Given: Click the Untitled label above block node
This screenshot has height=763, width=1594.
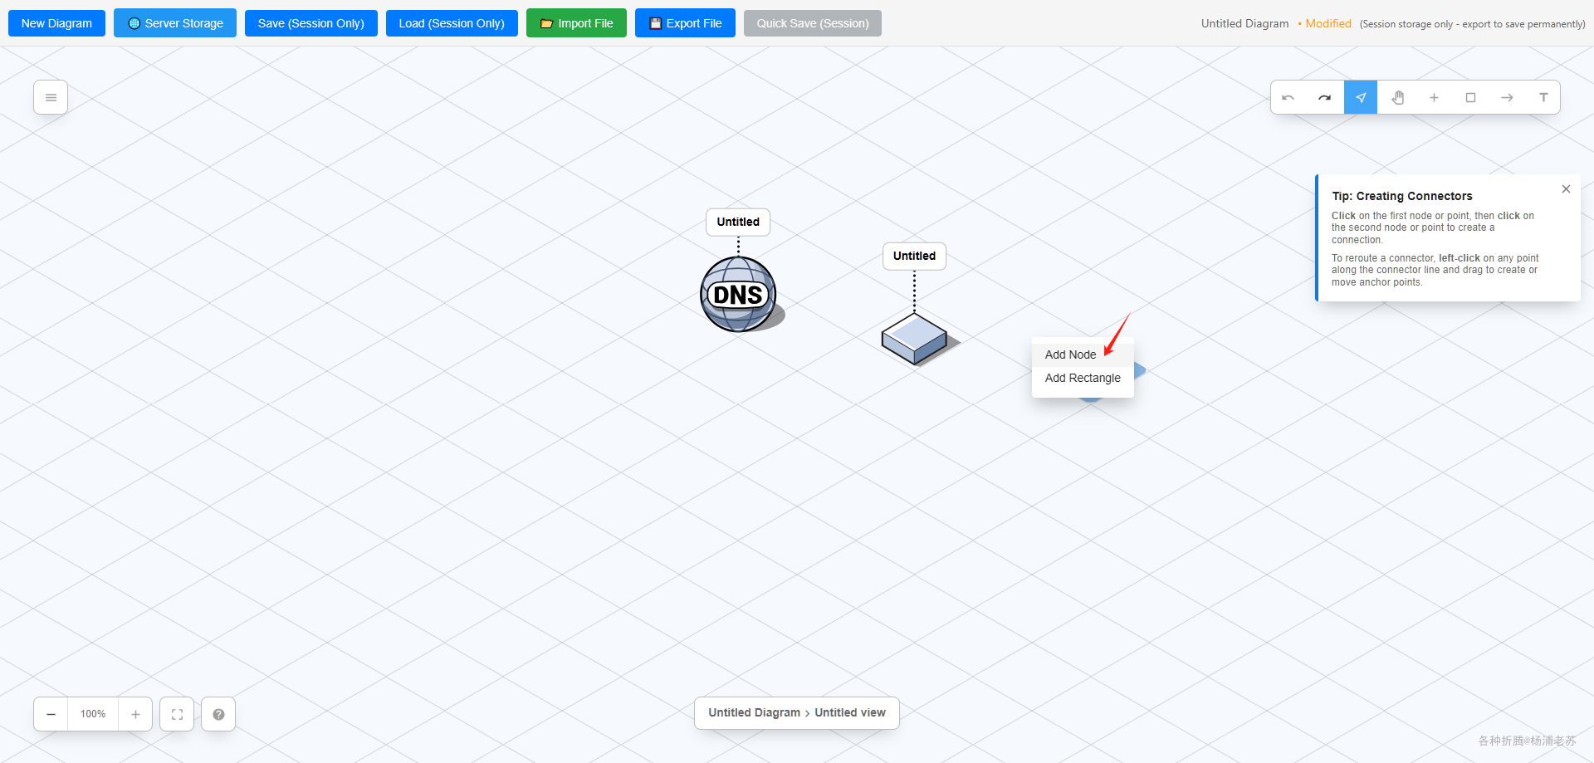Looking at the screenshot, I should (914, 256).
